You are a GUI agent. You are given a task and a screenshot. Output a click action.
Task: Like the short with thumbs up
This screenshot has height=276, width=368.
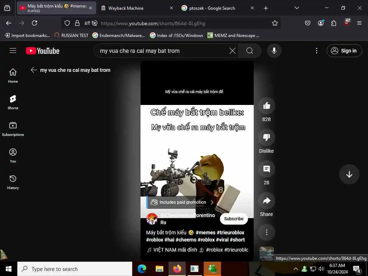tap(266, 106)
